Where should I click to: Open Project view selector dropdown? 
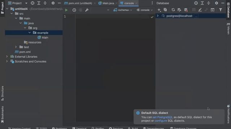(x=26, y=3)
